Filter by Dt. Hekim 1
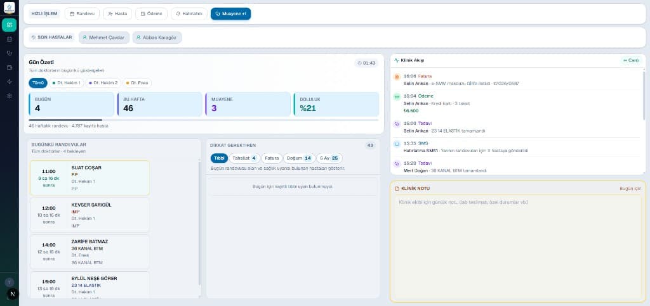The height and width of the screenshot is (306, 650). pyautogui.click(x=66, y=83)
